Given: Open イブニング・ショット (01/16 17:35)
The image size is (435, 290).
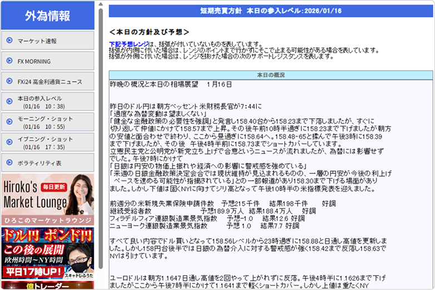Looking at the screenshot, I should point(48,142).
